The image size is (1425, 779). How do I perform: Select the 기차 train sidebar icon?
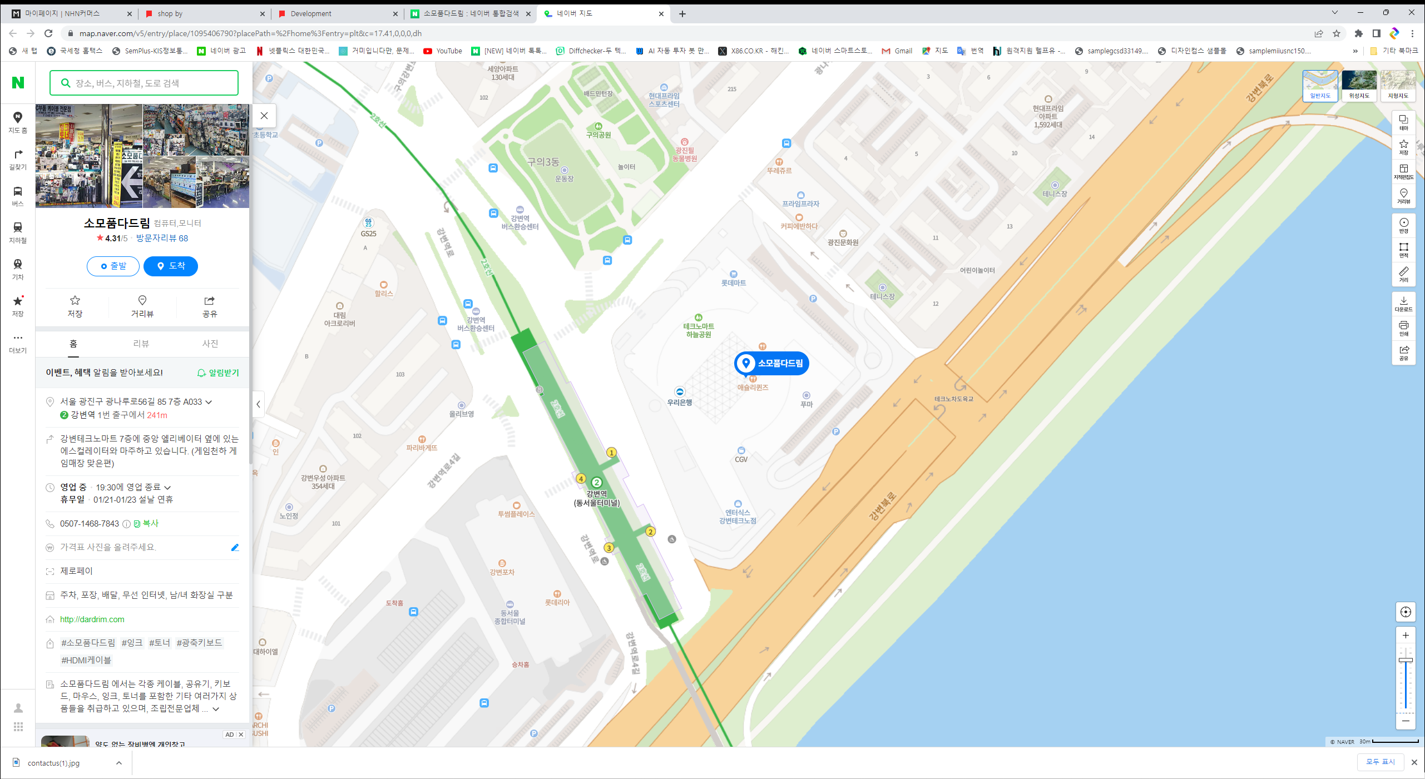pyautogui.click(x=18, y=270)
